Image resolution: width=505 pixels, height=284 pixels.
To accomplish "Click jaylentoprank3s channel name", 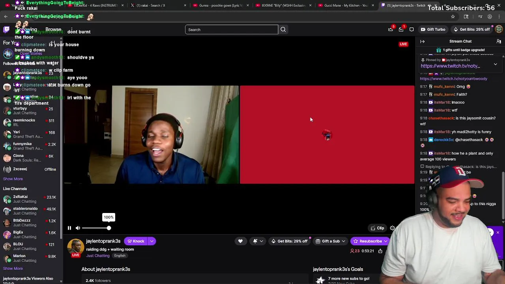I will click(103, 241).
